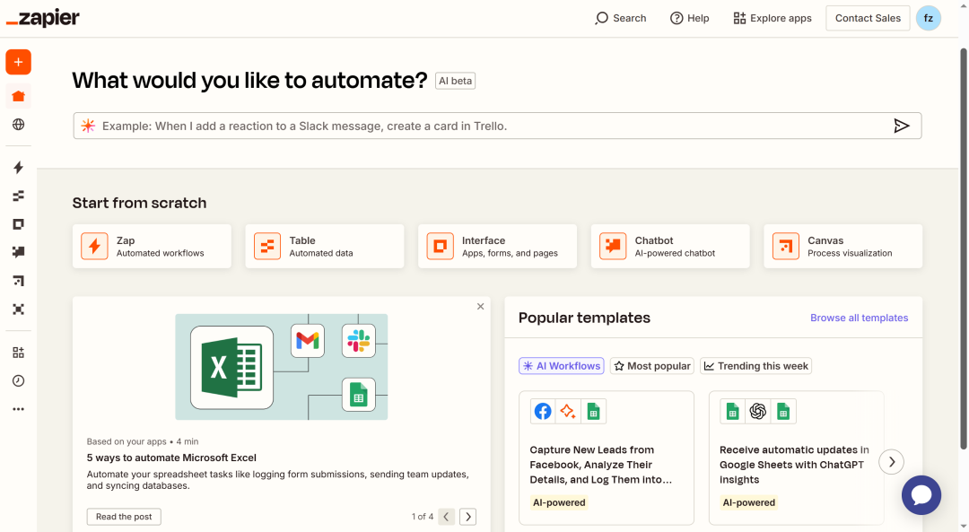Click the Search button in header
The width and height of the screenshot is (969, 532).
click(x=621, y=18)
